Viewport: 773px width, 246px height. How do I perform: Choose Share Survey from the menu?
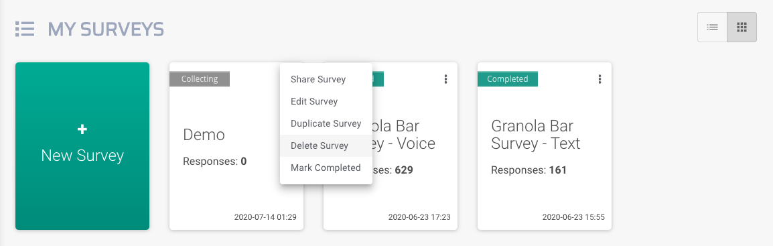pyautogui.click(x=326, y=79)
